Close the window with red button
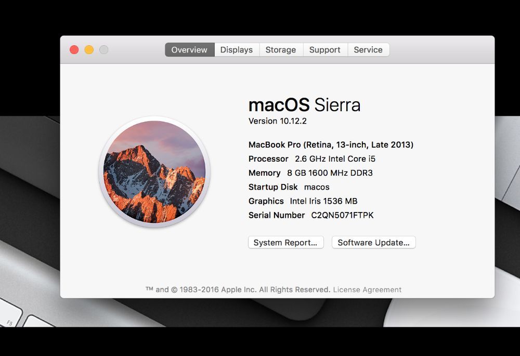 point(74,50)
